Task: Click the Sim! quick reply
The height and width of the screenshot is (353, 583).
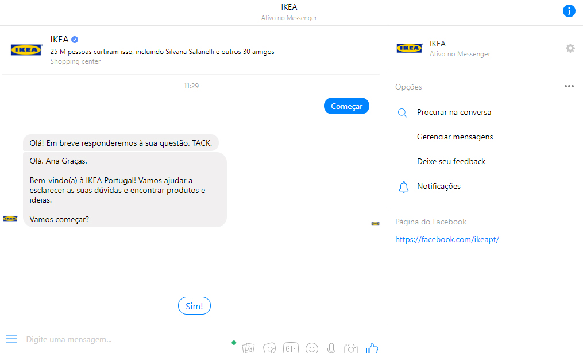Action: point(194,305)
